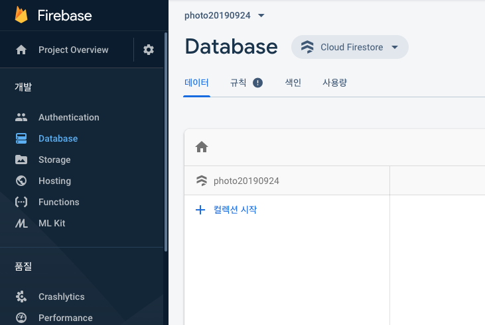
Task: Click the warning badge on 규칙 tab
Action: [x=257, y=83]
